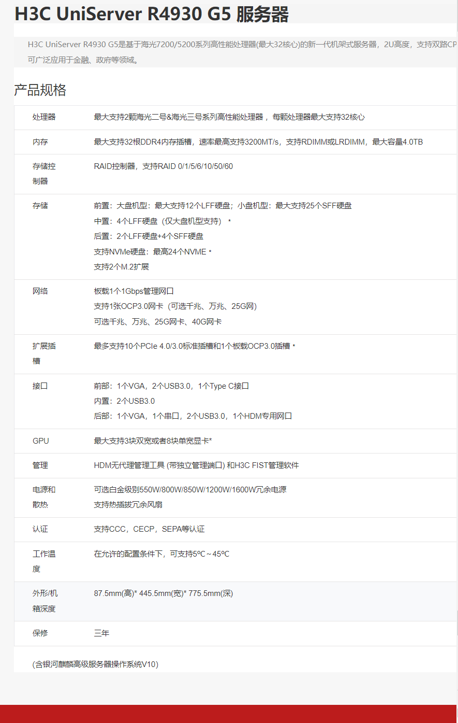Click the value "最多支持10个PCIe 4.0/3.0标准插槽"

click(195, 346)
